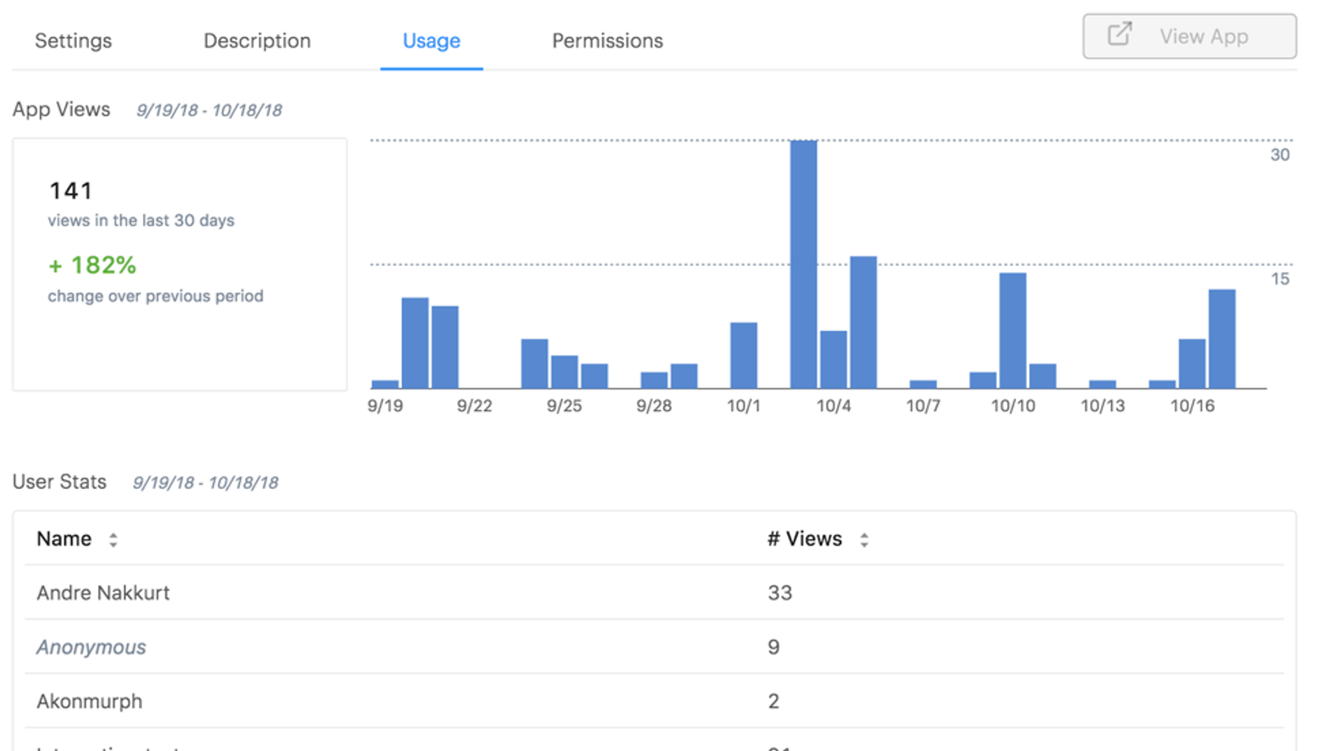Click the 10/13 axis label

click(x=1102, y=406)
